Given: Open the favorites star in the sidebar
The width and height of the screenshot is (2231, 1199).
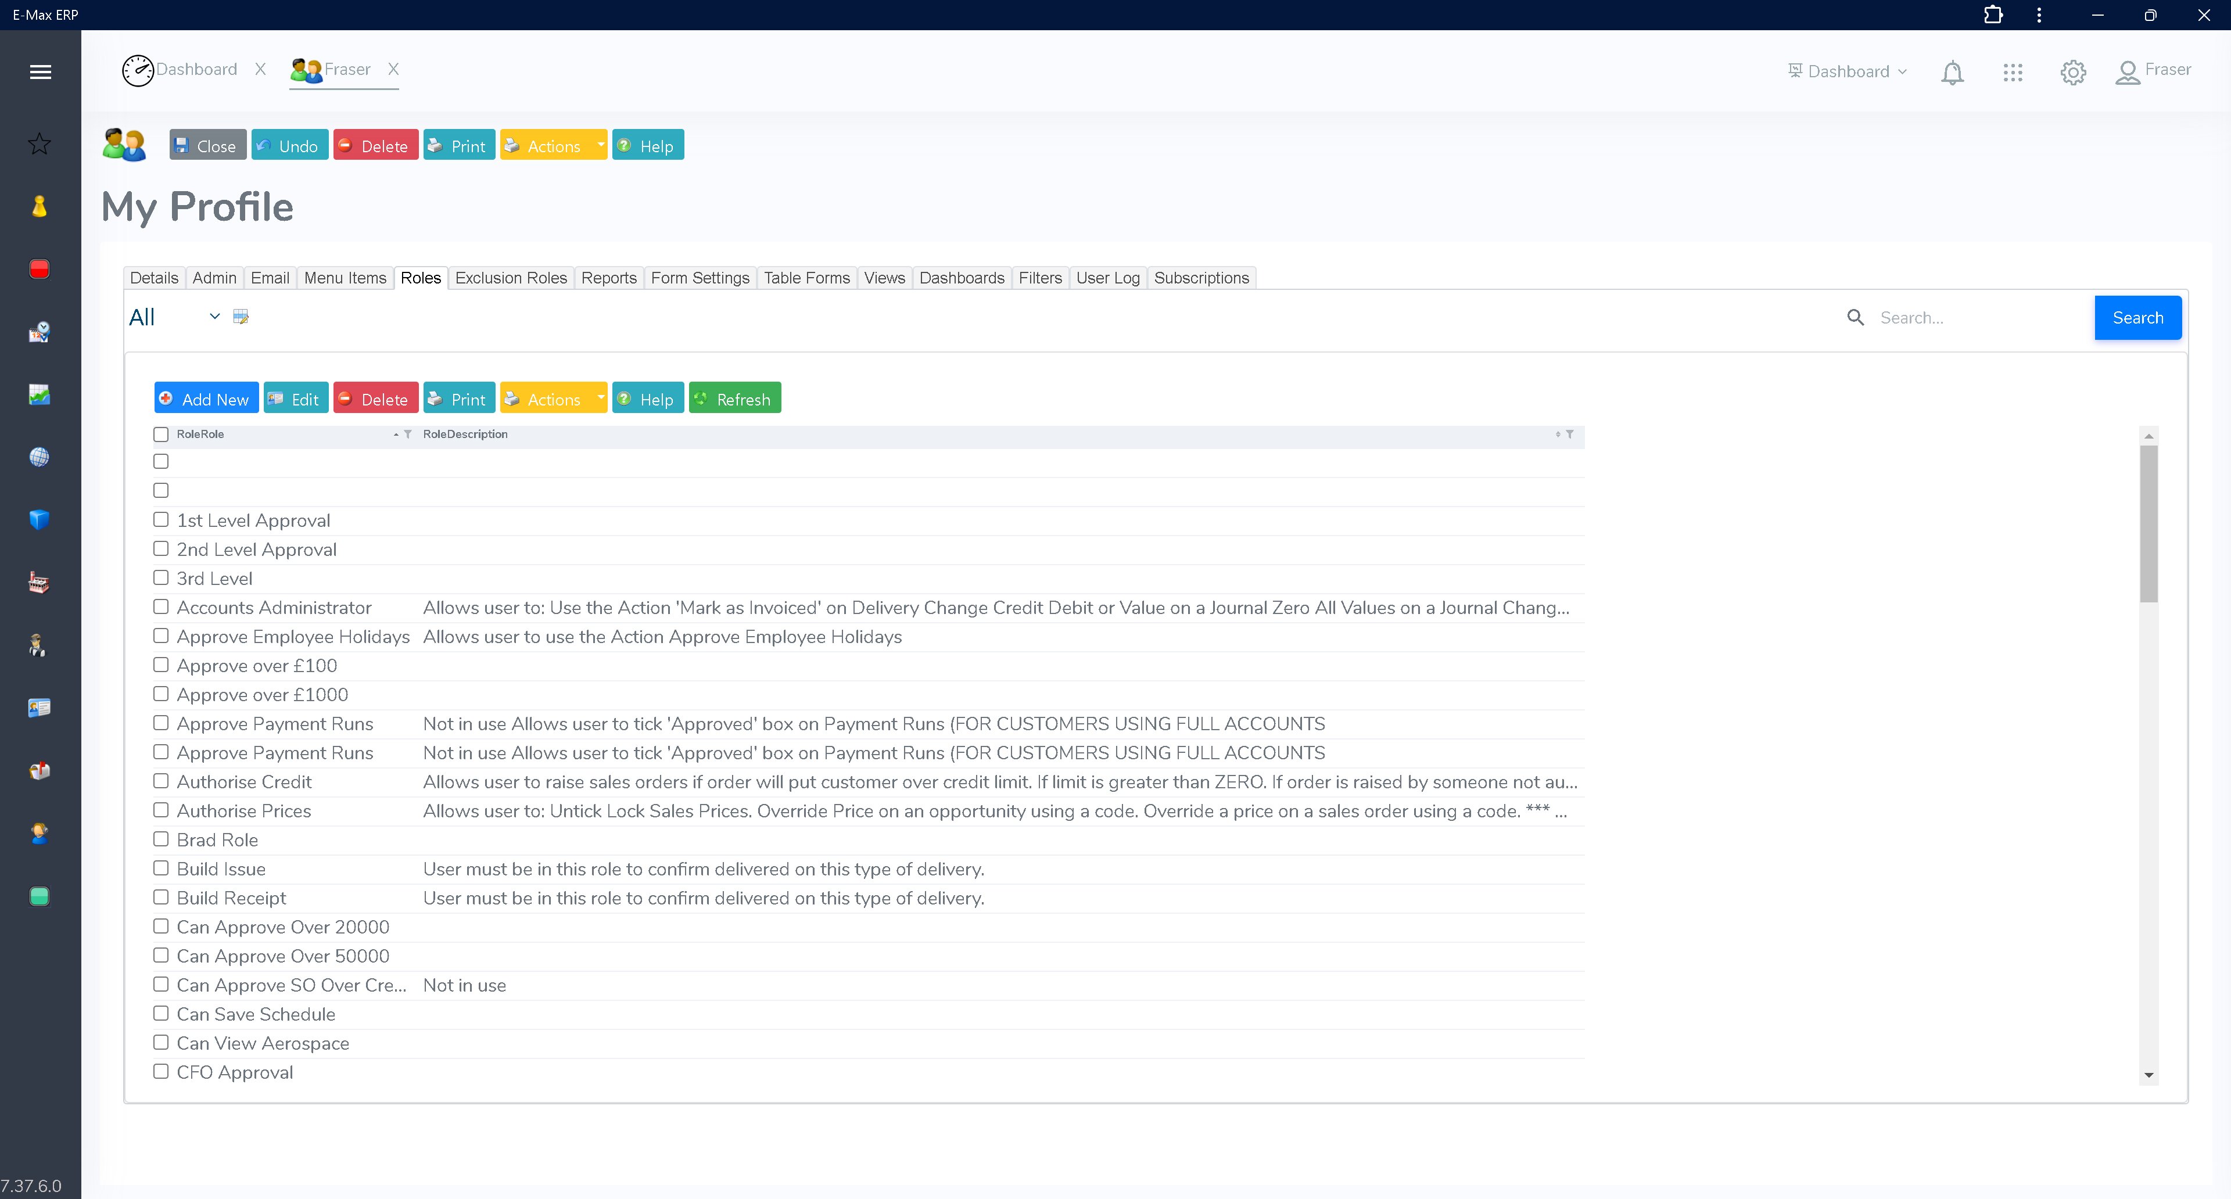Looking at the screenshot, I should (40, 143).
